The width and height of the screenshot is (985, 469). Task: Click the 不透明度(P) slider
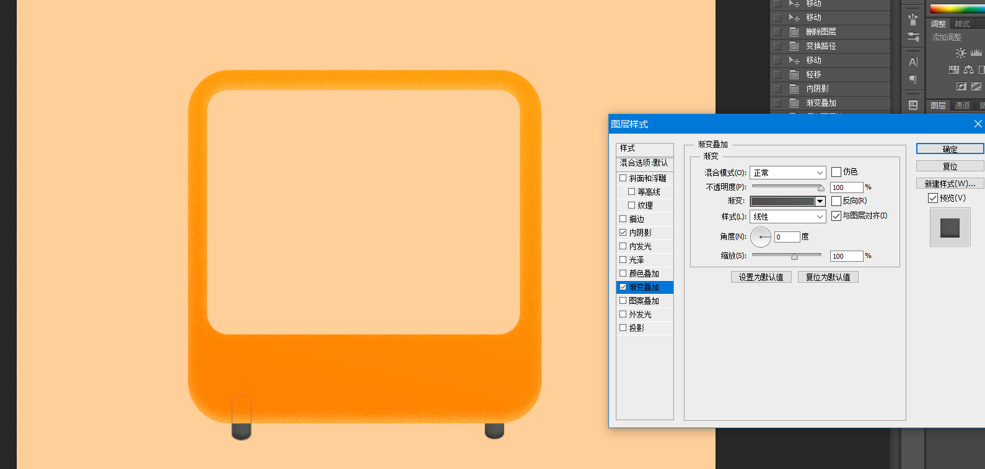point(788,187)
